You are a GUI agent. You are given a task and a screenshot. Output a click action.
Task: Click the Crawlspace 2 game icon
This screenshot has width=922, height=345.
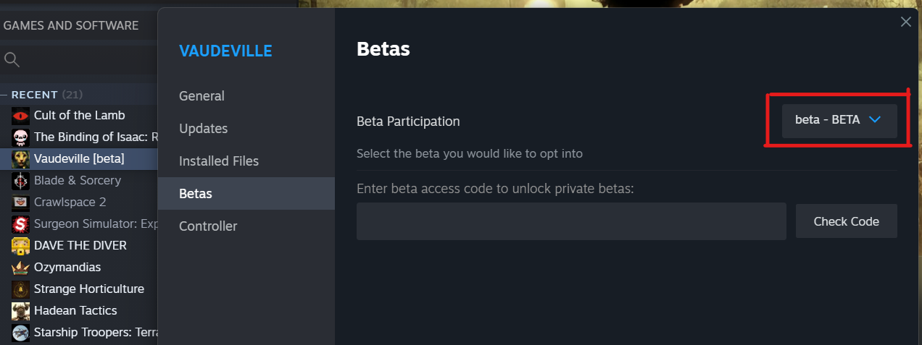point(21,202)
